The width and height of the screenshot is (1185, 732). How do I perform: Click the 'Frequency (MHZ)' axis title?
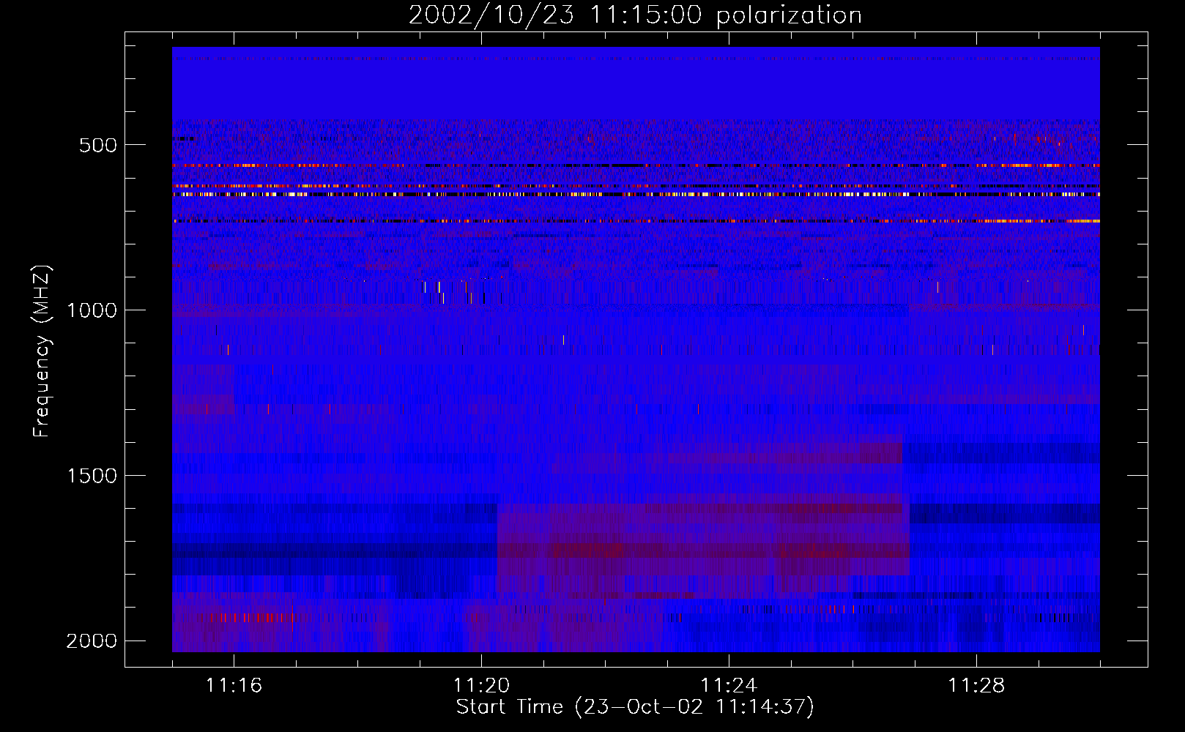tap(42, 351)
